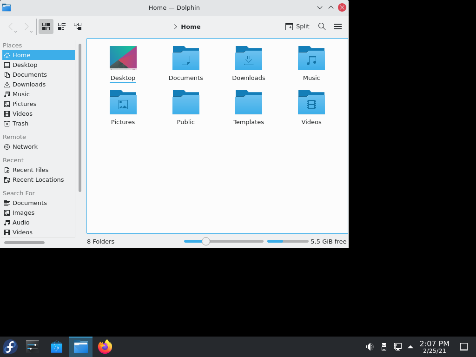Open back history dropdown arrow
476x357 pixels.
click(15, 32)
